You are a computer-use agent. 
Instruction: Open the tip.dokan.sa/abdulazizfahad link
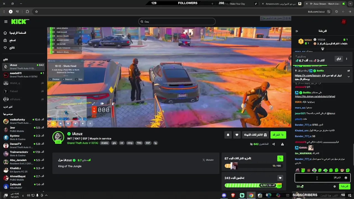click(x=315, y=96)
